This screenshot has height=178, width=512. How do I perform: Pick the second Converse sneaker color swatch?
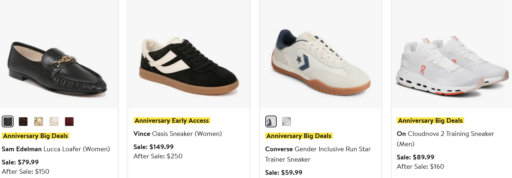pos(286,122)
